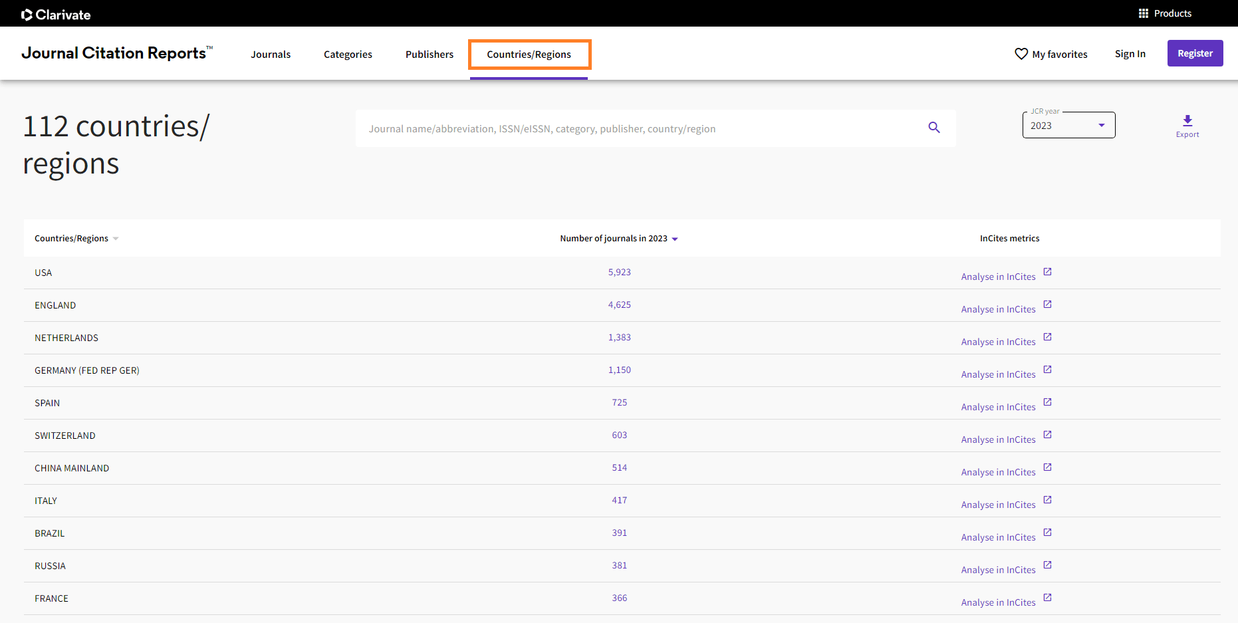The height and width of the screenshot is (623, 1238).
Task: Open external link icon for RUSSIA row
Action: click(x=1047, y=564)
